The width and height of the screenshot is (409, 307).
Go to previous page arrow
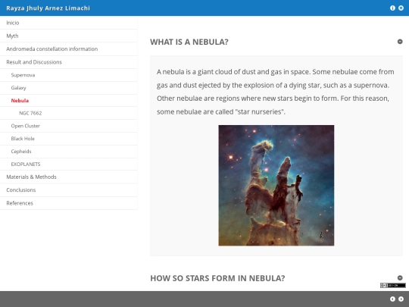coord(392,299)
